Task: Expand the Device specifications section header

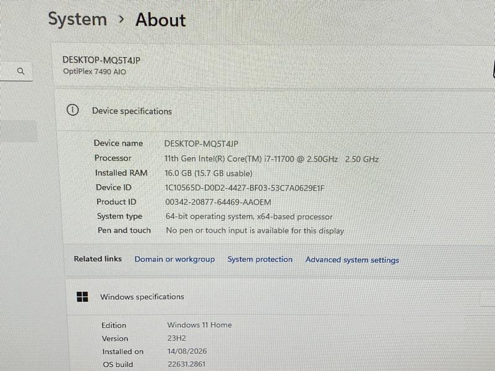Action: pos(275,111)
